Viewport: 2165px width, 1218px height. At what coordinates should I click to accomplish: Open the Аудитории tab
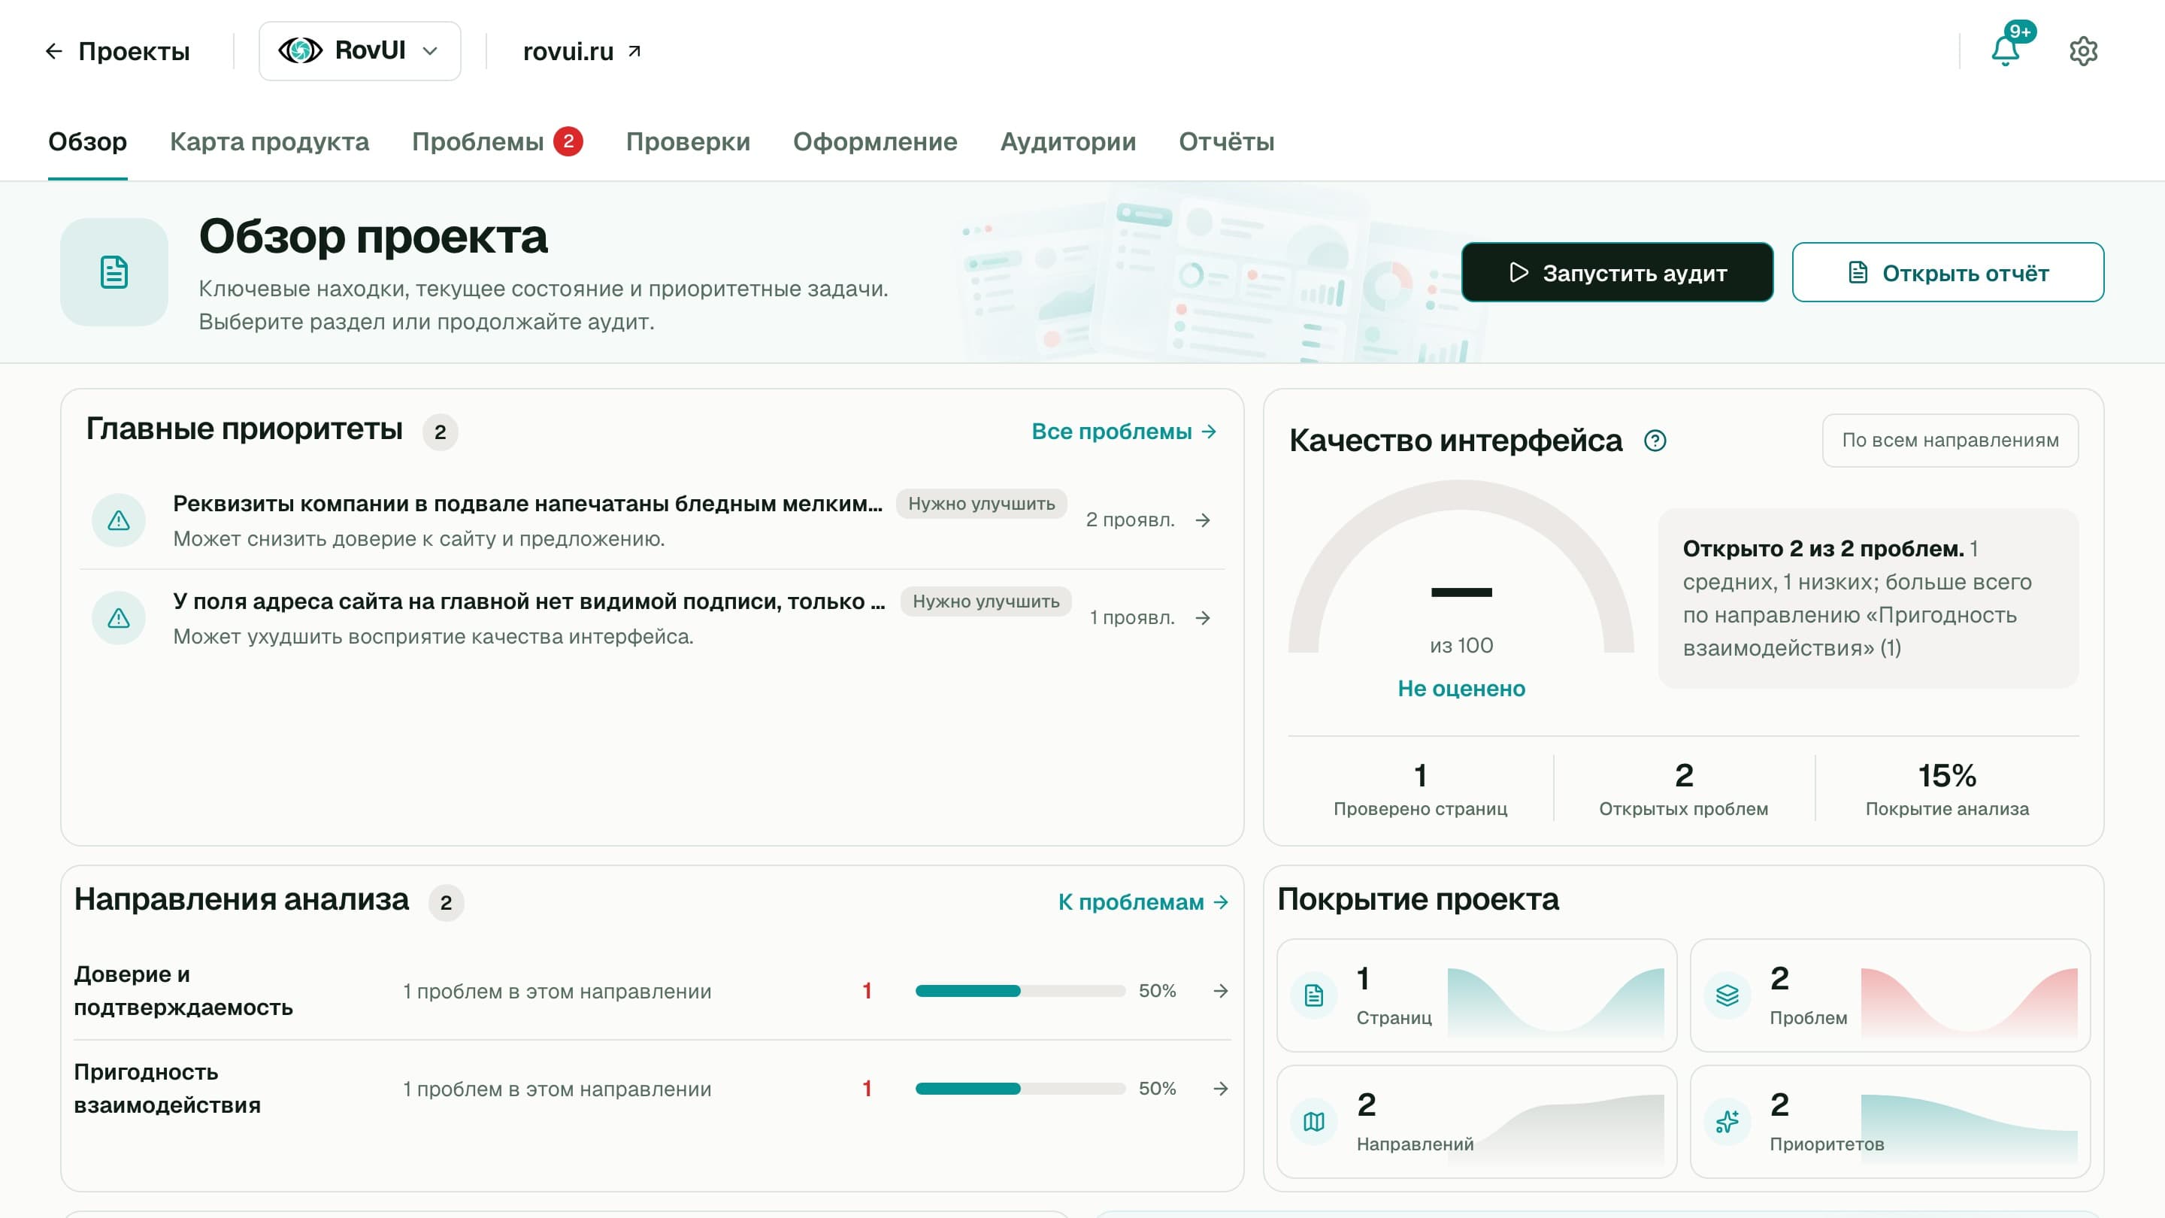1067,141
